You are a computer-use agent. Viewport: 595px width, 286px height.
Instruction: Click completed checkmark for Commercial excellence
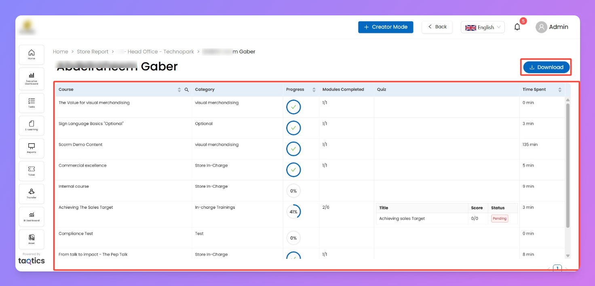coord(293,170)
